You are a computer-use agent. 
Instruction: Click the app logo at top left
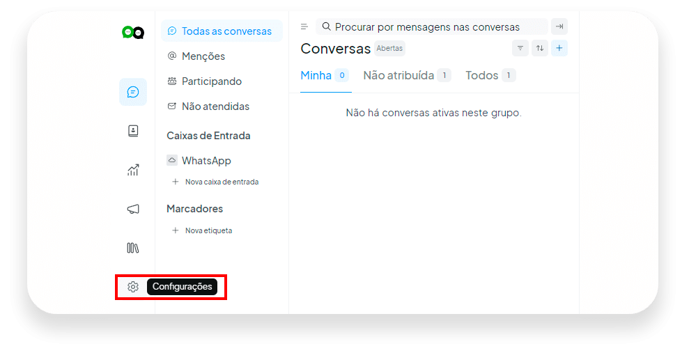pos(133,33)
